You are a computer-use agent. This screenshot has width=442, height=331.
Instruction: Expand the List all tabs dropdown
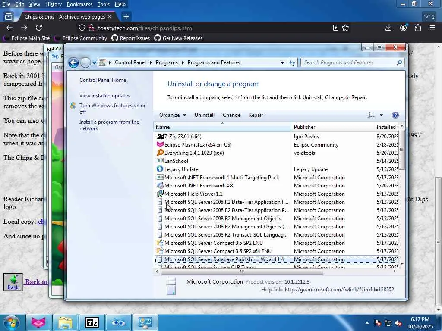tap(429, 17)
